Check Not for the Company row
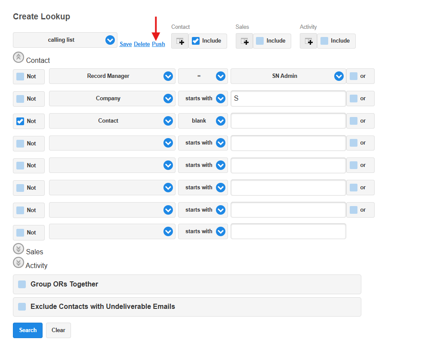Image resolution: width=425 pixels, height=345 pixels. (x=20, y=99)
